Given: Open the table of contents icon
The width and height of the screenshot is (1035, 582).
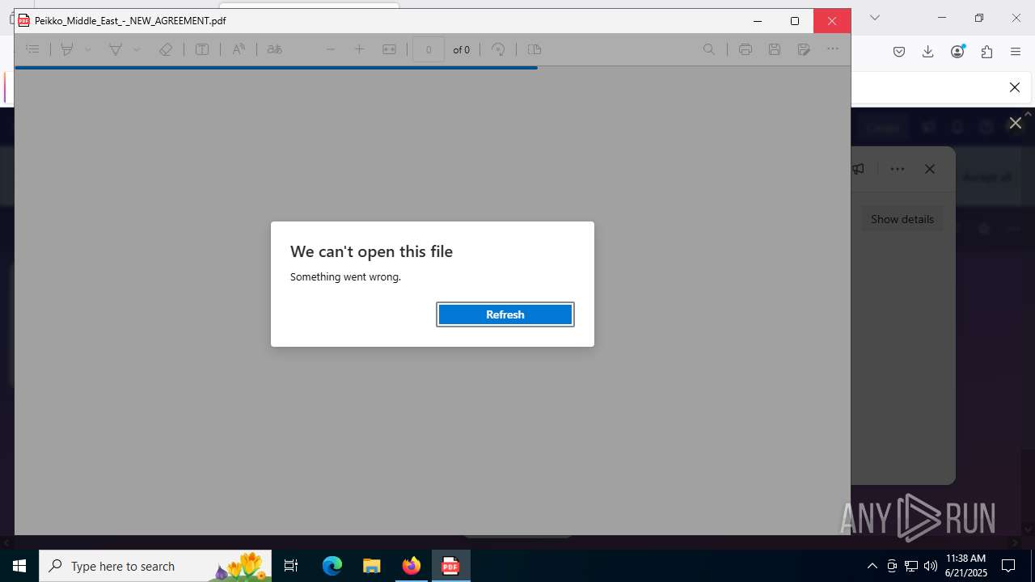Looking at the screenshot, I should click(x=32, y=49).
